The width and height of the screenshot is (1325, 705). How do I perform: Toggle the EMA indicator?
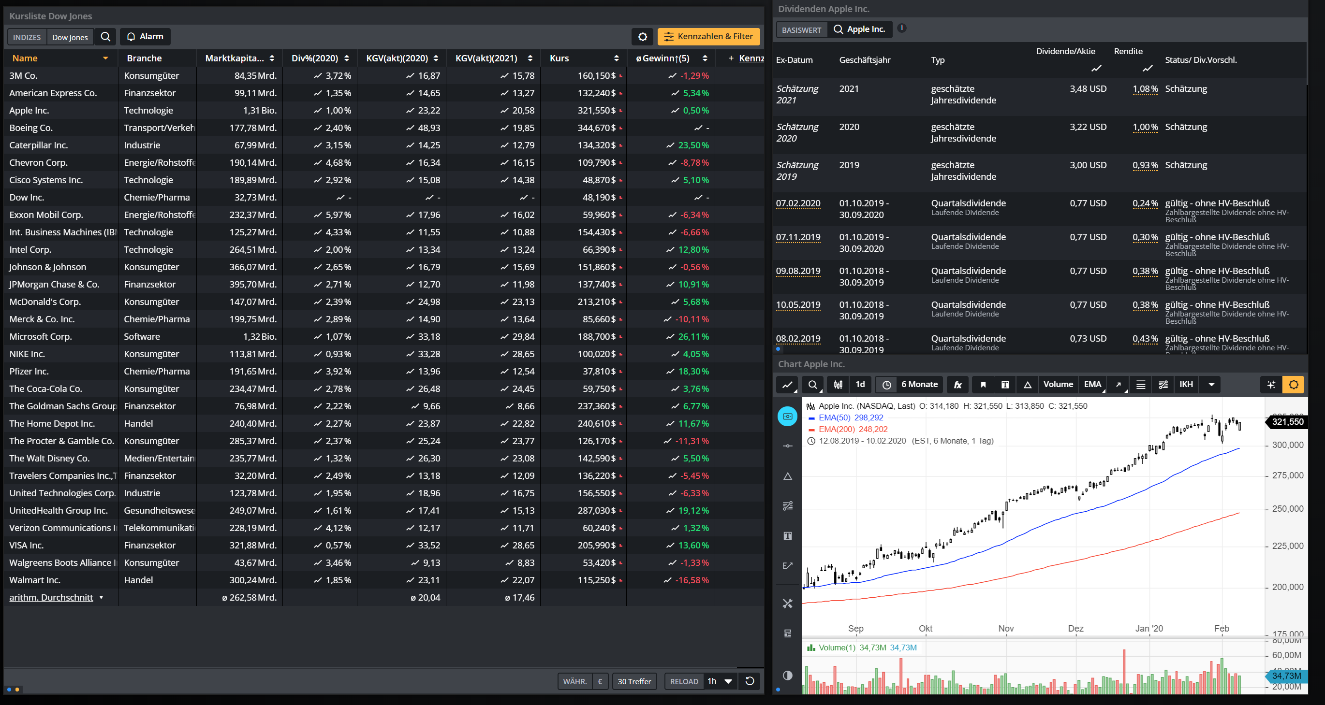(1092, 384)
